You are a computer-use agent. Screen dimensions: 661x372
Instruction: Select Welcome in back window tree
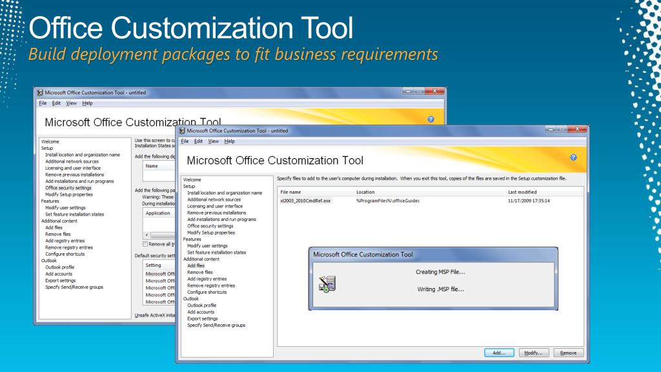point(50,141)
